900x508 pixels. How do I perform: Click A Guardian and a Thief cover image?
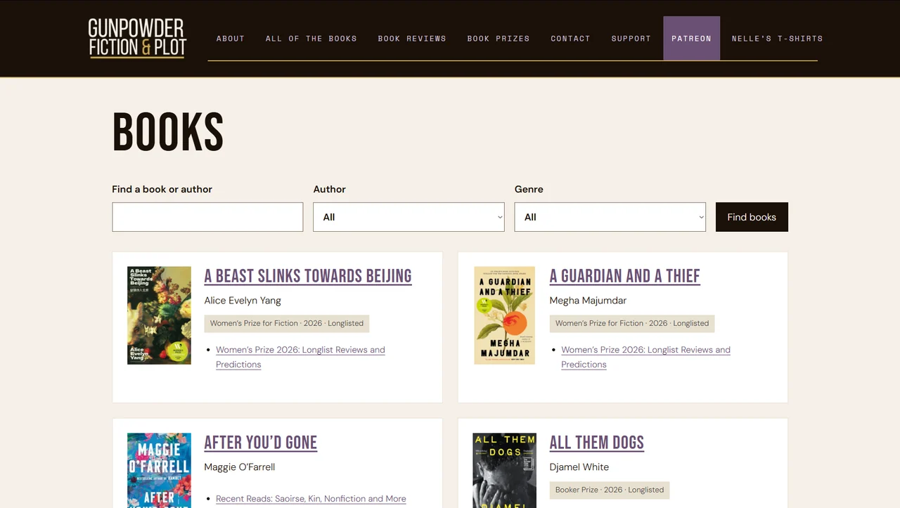pyautogui.click(x=505, y=315)
